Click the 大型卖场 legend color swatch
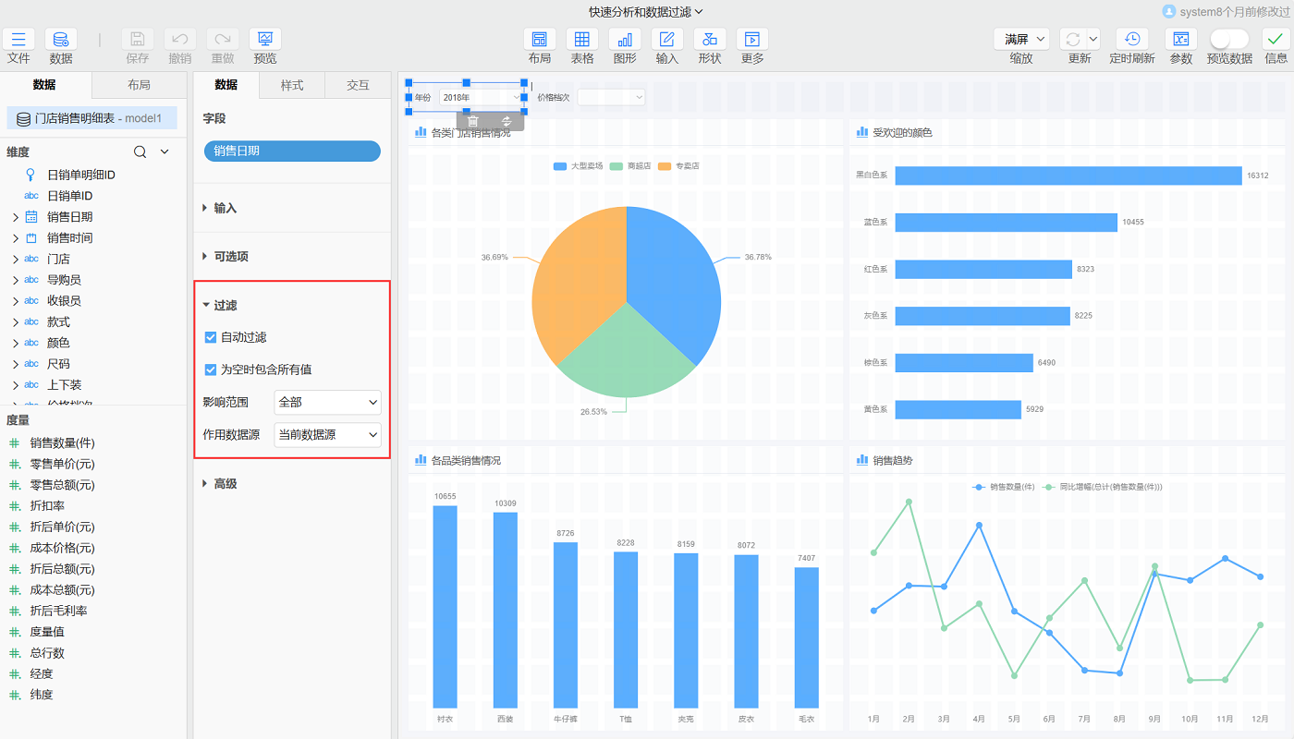This screenshot has height=739, width=1294. (x=560, y=166)
